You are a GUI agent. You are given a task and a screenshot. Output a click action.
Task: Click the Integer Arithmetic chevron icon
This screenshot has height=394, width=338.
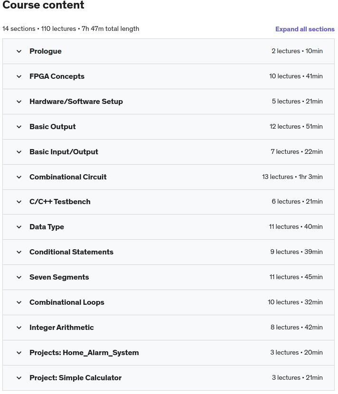[x=19, y=328]
